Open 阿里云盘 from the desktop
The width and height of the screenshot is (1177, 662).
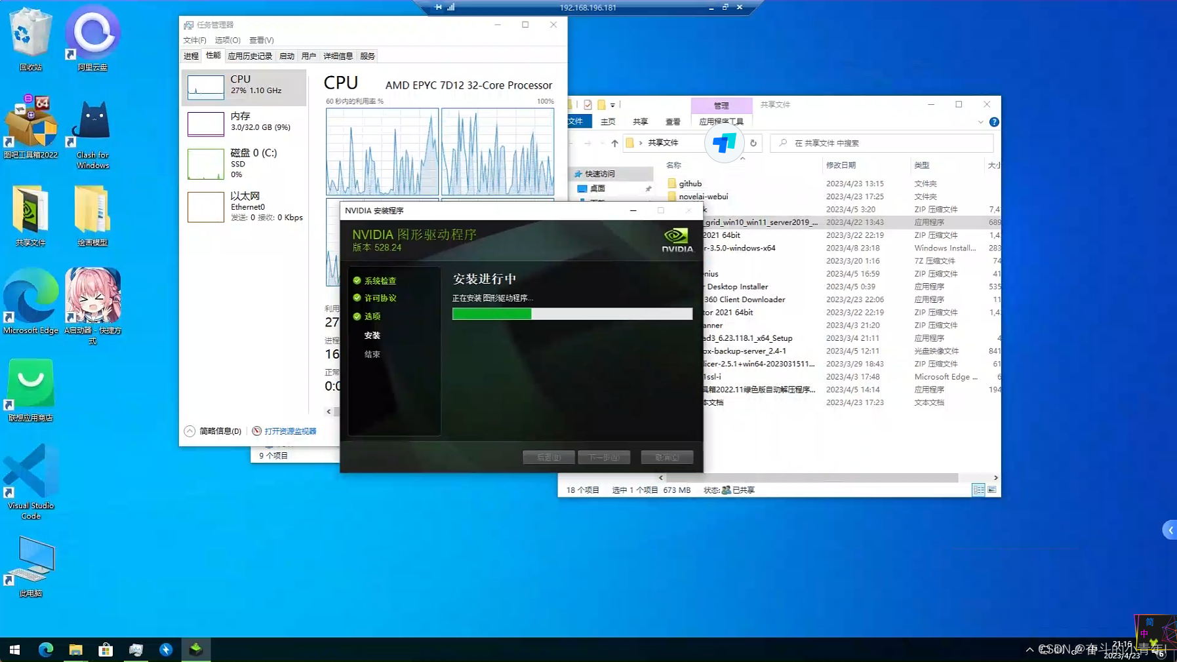(x=92, y=33)
